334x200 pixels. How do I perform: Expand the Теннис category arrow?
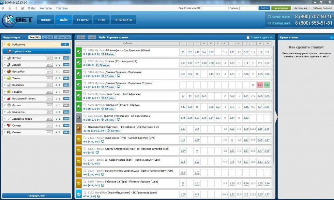pos(5,78)
